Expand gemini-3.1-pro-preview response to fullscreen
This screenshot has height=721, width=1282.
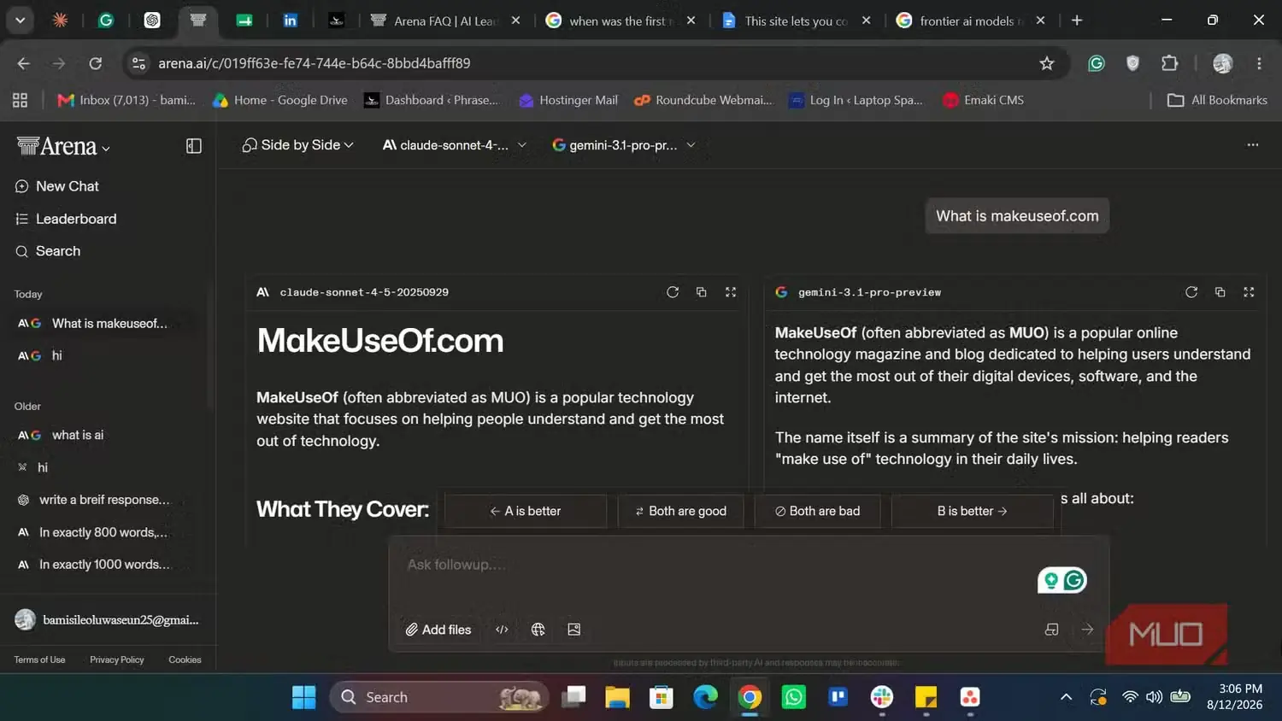1249,292
